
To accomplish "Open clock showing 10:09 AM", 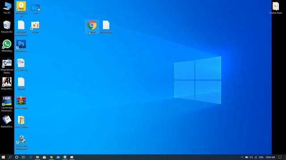I will point(270,157).
